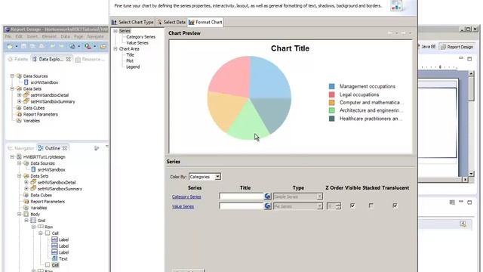Open the Edit menu in Report Design window
The width and height of the screenshot is (483, 272).
[x=19, y=36]
